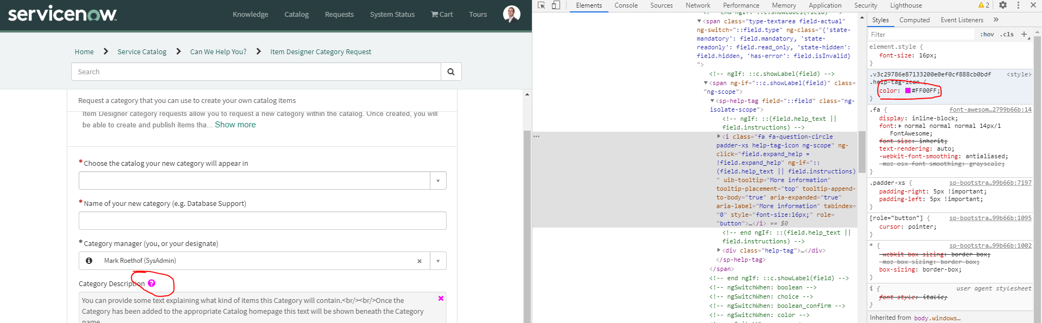Select the Styles pane tab
The height and width of the screenshot is (323, 1042).
[x=880, y=20]
